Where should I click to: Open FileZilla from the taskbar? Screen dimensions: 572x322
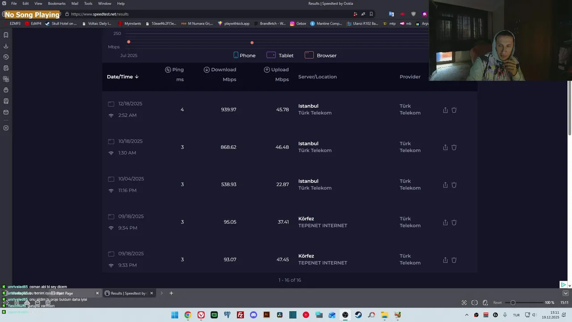[x=240, y=315]
